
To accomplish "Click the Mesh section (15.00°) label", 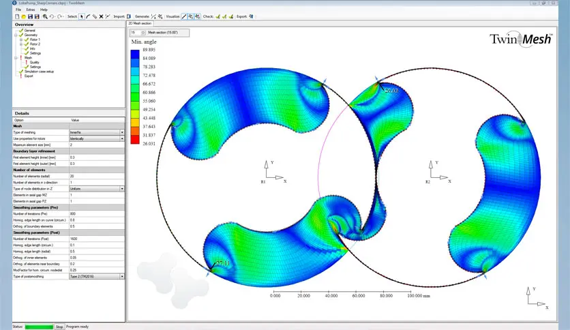I will point(163,32).
